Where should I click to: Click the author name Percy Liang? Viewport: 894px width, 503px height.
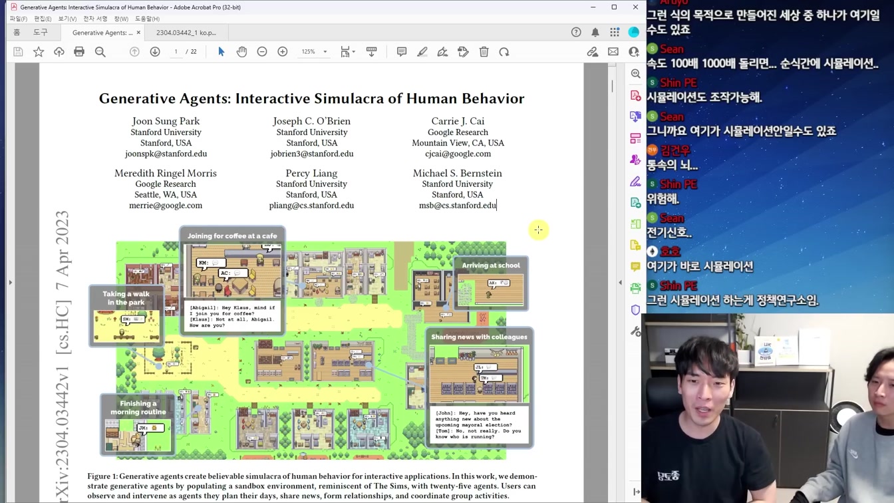[311, 173]
